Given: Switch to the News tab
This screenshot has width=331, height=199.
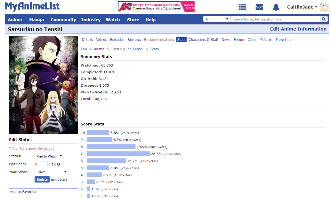Looking at the screenshot, I should 226,40.
